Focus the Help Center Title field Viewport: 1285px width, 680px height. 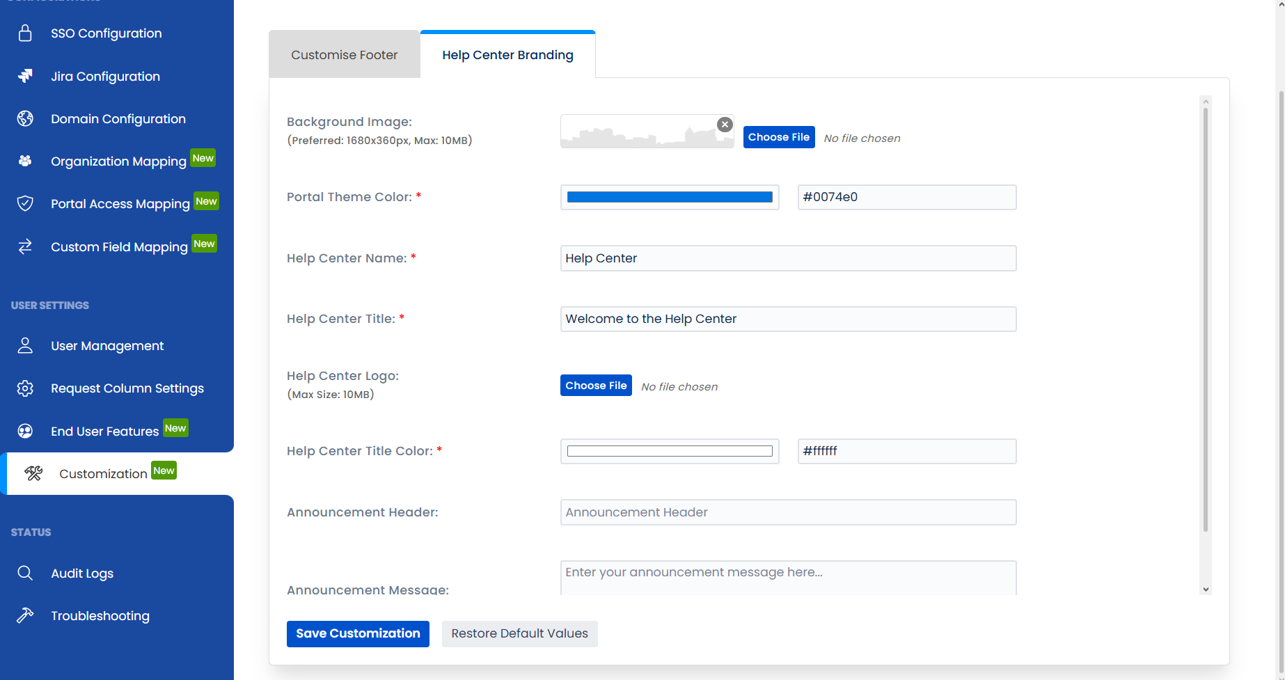point(788,319)
